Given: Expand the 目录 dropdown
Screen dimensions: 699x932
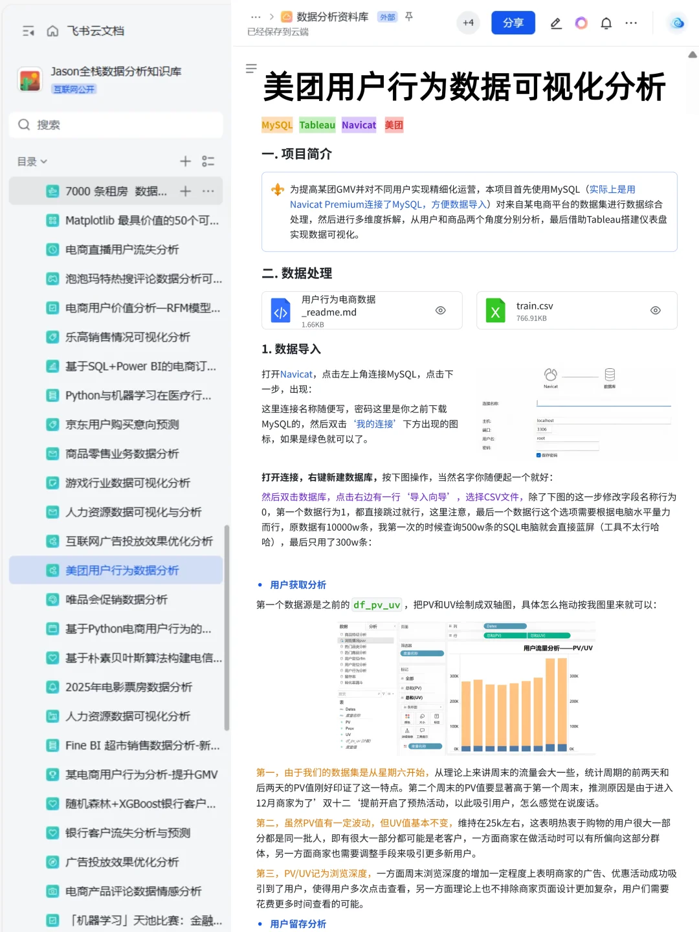Looking at the screenshot, I should click(x=32, y=161).
